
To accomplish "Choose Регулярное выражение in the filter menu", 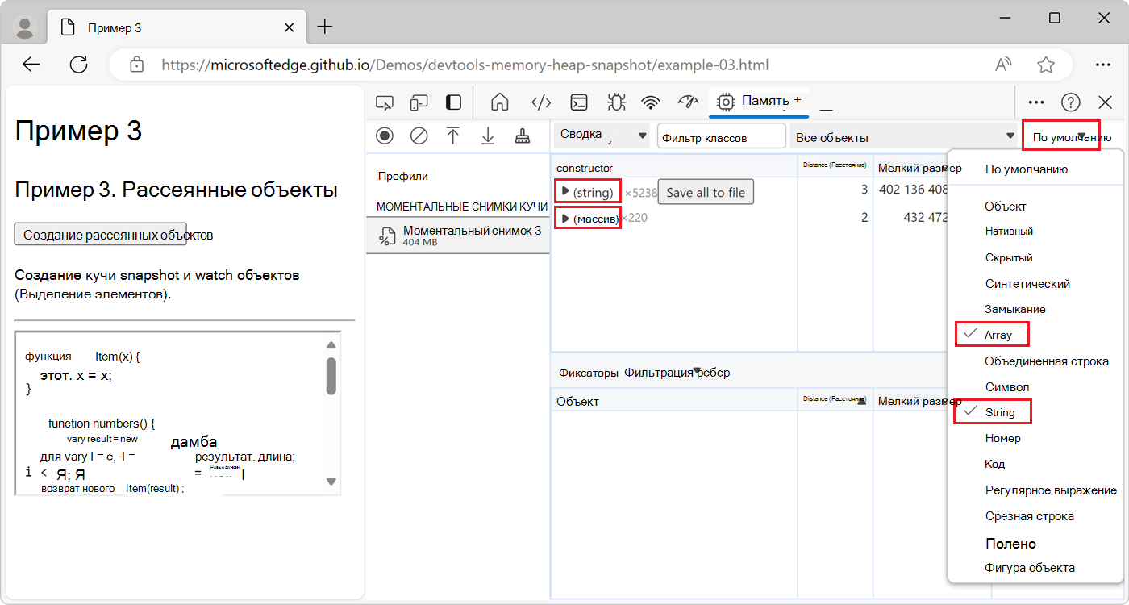I will pyautogui.click(x=1051, y=490).
